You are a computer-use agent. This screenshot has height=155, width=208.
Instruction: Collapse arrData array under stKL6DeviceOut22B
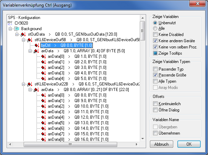pos(30,90)
